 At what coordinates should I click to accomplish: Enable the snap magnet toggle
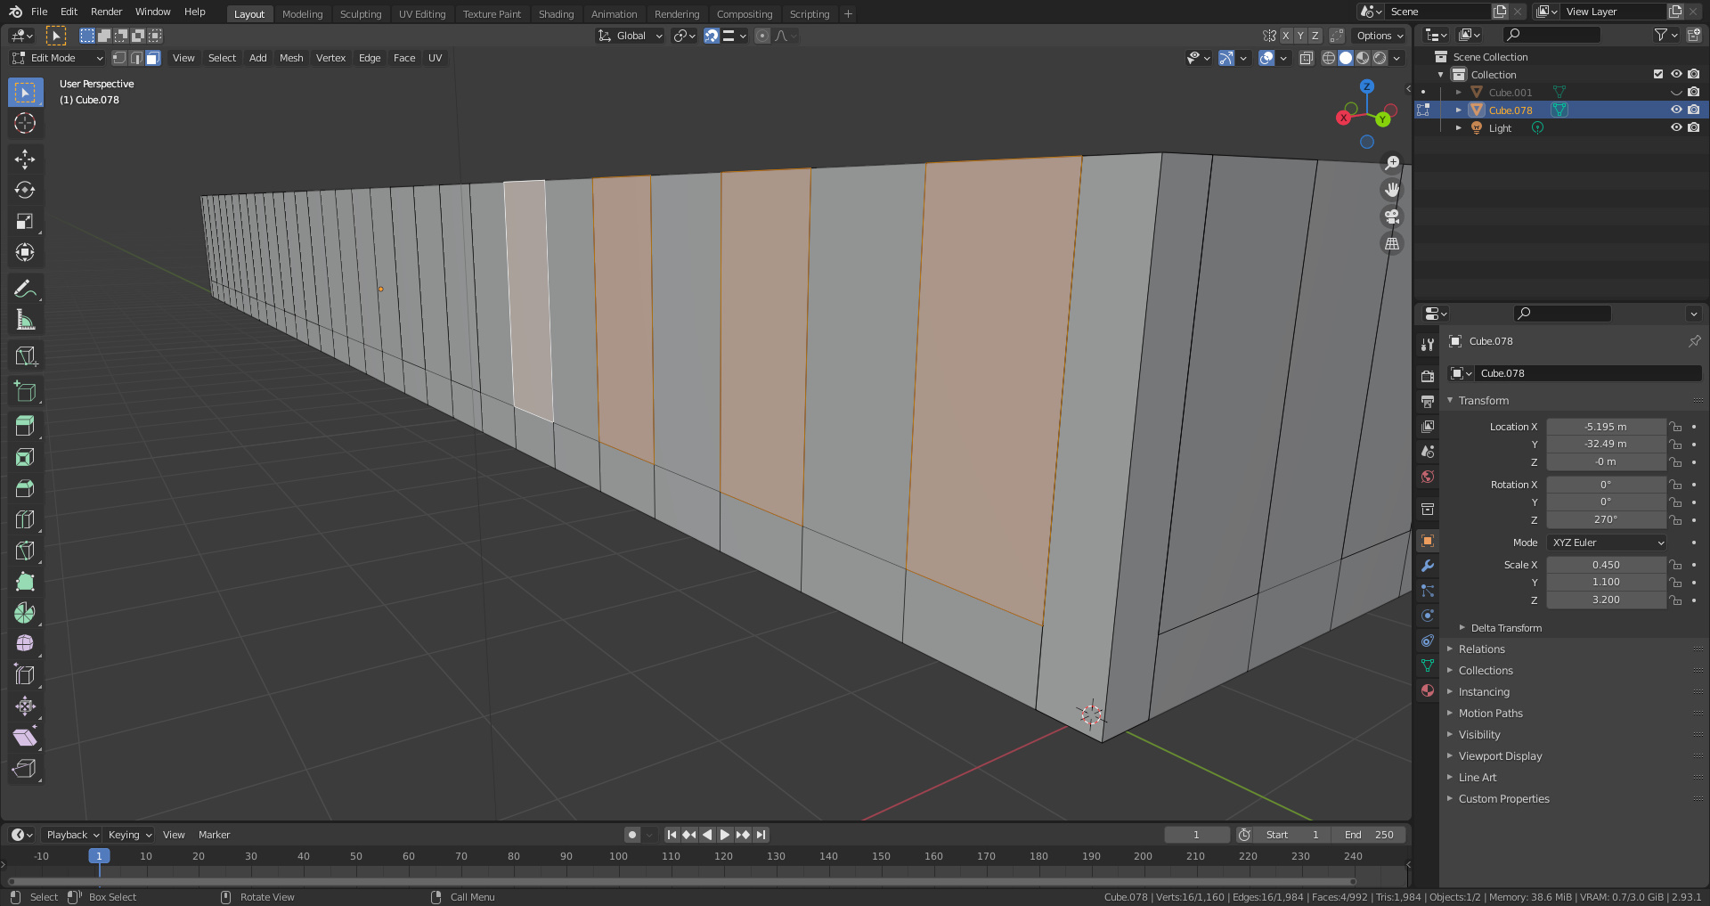711,36
